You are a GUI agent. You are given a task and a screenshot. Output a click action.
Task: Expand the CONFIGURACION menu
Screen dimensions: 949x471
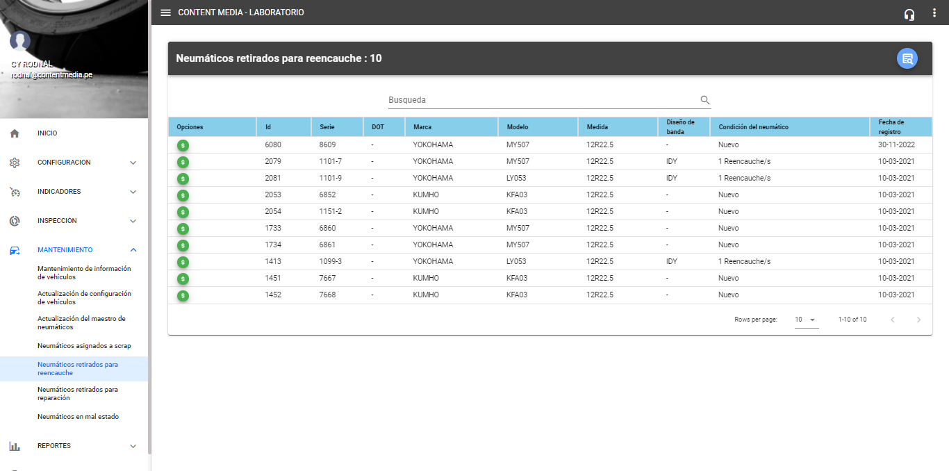[74, 163]
